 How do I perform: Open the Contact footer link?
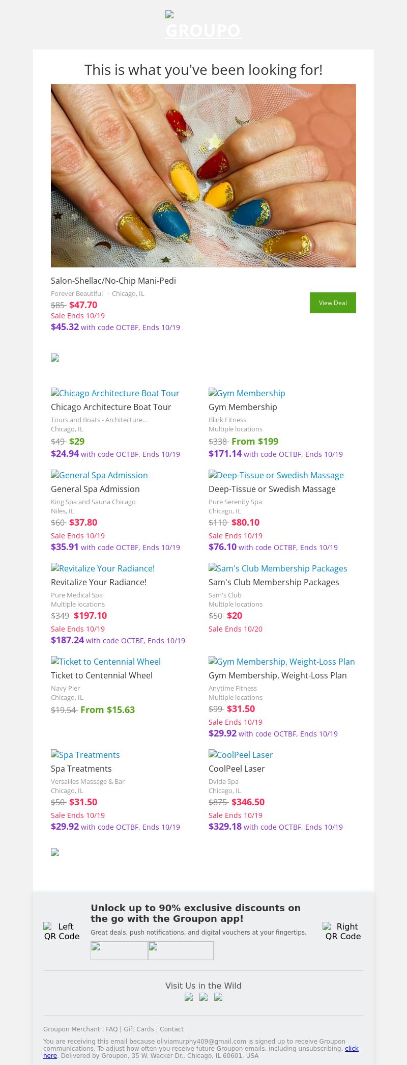click(x=171, y=1029)
